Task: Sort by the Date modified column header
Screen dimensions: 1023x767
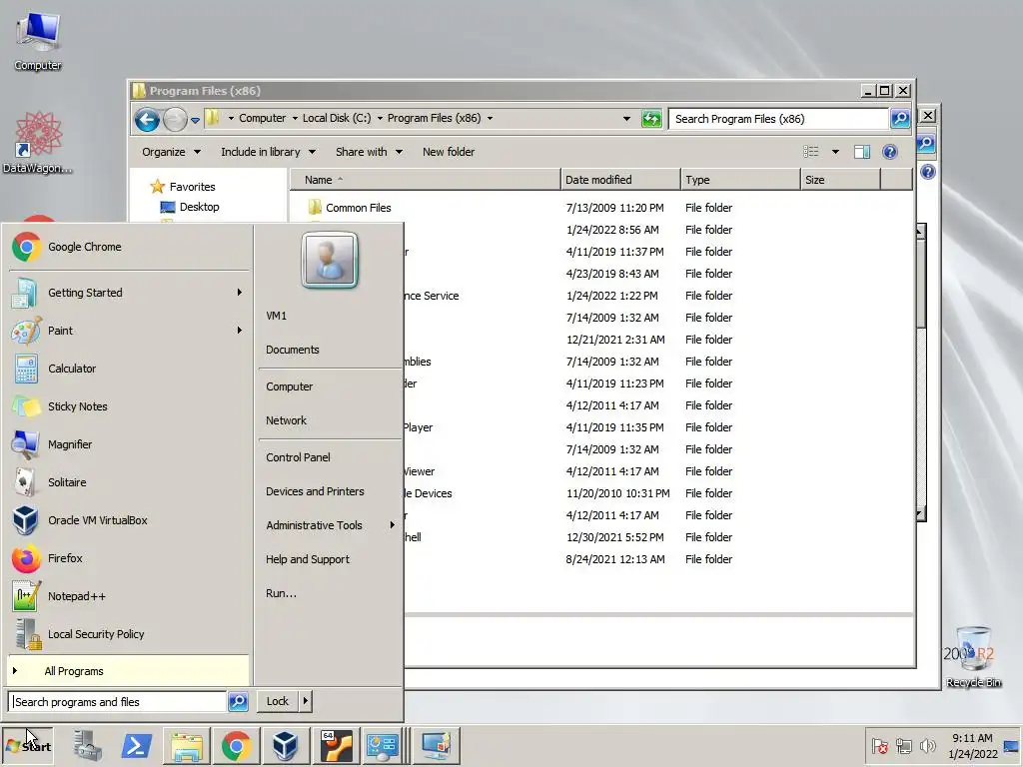Action: pyautogui.click(x=619, y=180)
